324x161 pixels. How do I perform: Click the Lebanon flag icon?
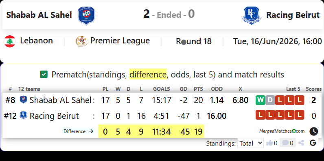[x=10, y=41]
